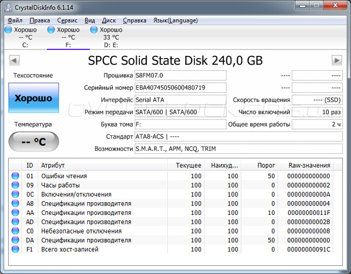Open the Диск menu

pyautogui.click(x=109, y=20)
